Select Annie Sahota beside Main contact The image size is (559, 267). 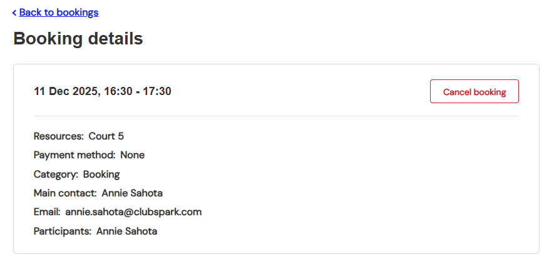coord(132,193)
